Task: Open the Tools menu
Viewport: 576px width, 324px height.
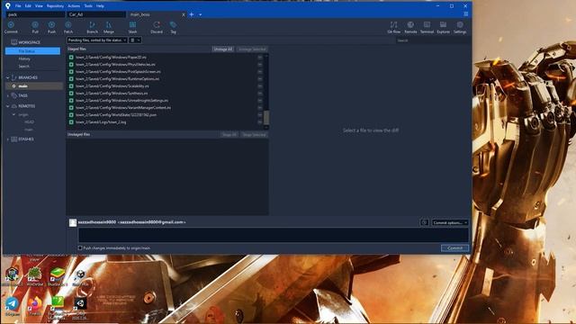Action: coord(88,6)
